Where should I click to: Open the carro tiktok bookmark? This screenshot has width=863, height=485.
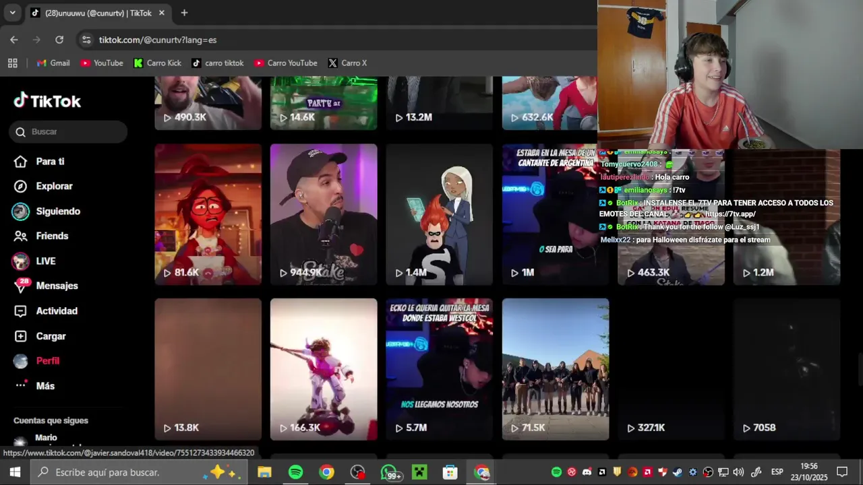click(x=218, y=63)
